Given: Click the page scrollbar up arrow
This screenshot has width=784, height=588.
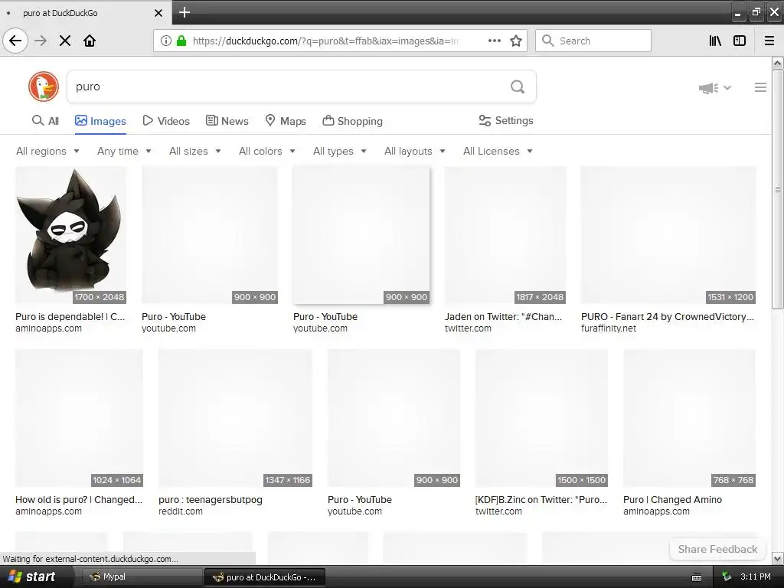Looking at the screenshot, I should coord(778,64).
